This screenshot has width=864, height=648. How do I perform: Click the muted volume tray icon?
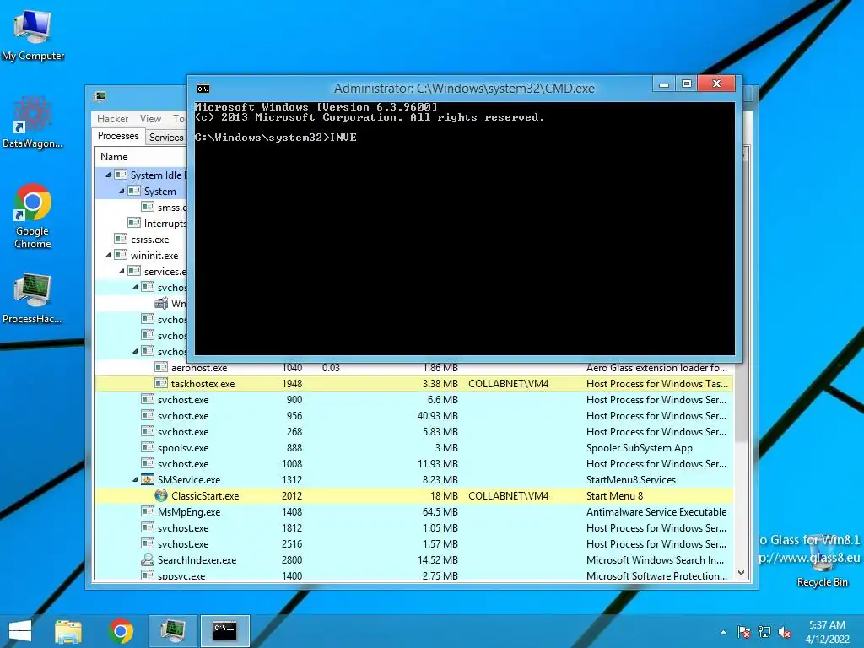[x=785, y=632]
